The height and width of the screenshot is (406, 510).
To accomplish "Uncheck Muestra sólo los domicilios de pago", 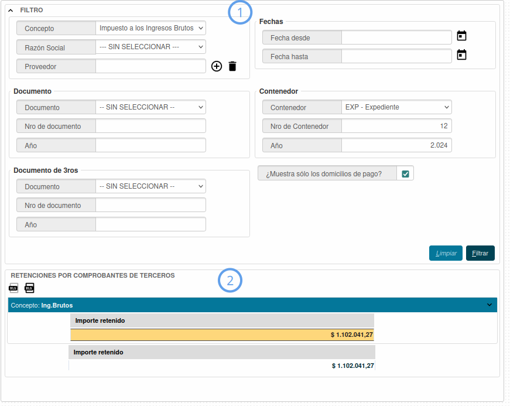I will tap(405, 173).
